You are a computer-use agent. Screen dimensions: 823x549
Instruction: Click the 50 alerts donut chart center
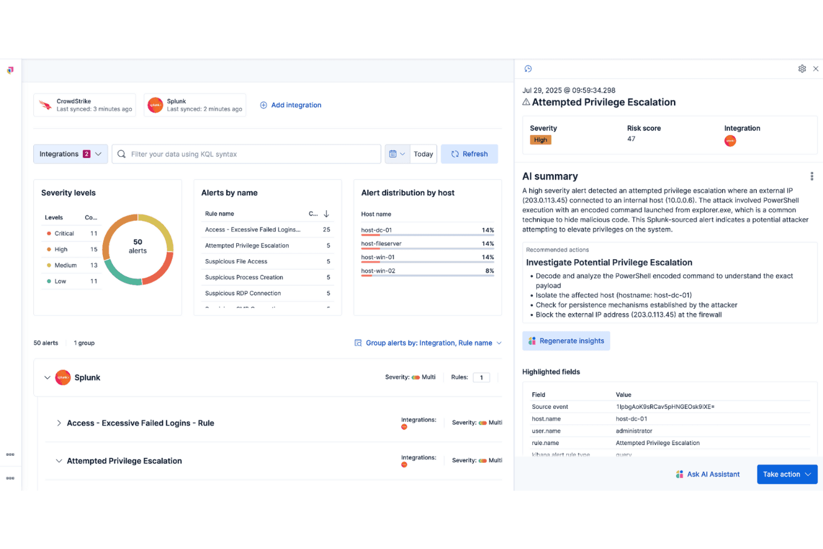point(138,246)
